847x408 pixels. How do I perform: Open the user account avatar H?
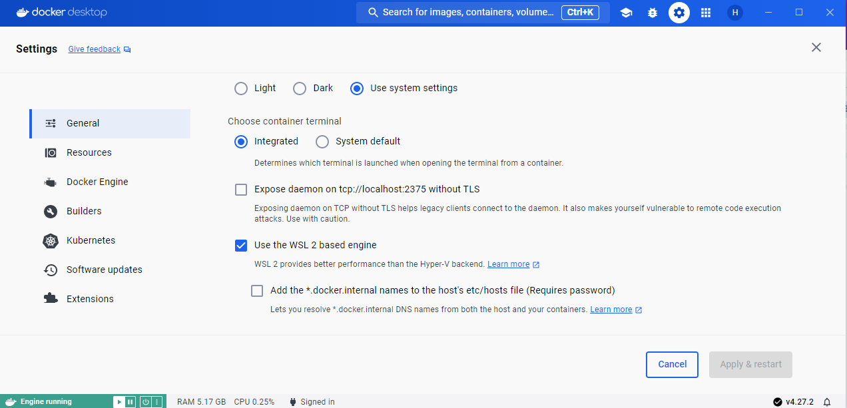coord(735,13)
